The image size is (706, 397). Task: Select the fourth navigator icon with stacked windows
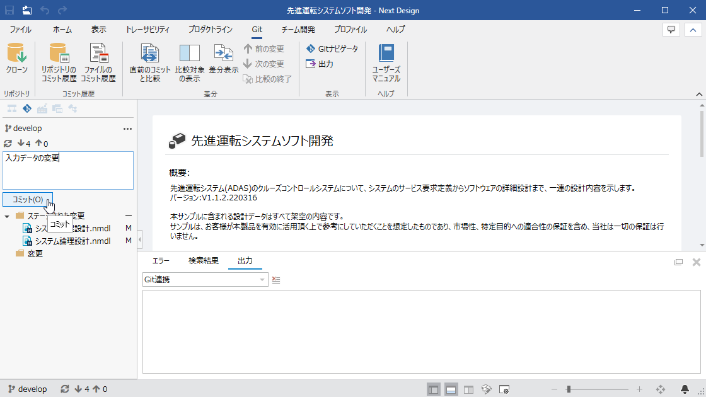(x=57, y=108)
